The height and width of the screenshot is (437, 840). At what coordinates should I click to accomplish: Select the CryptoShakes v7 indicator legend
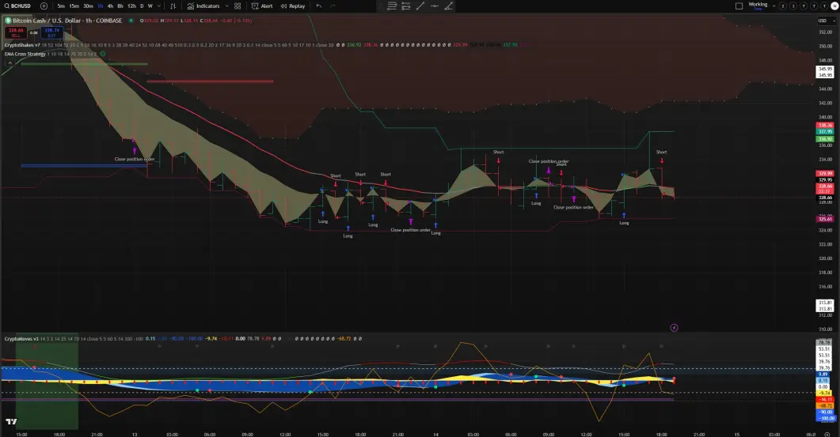pos(22,45)
